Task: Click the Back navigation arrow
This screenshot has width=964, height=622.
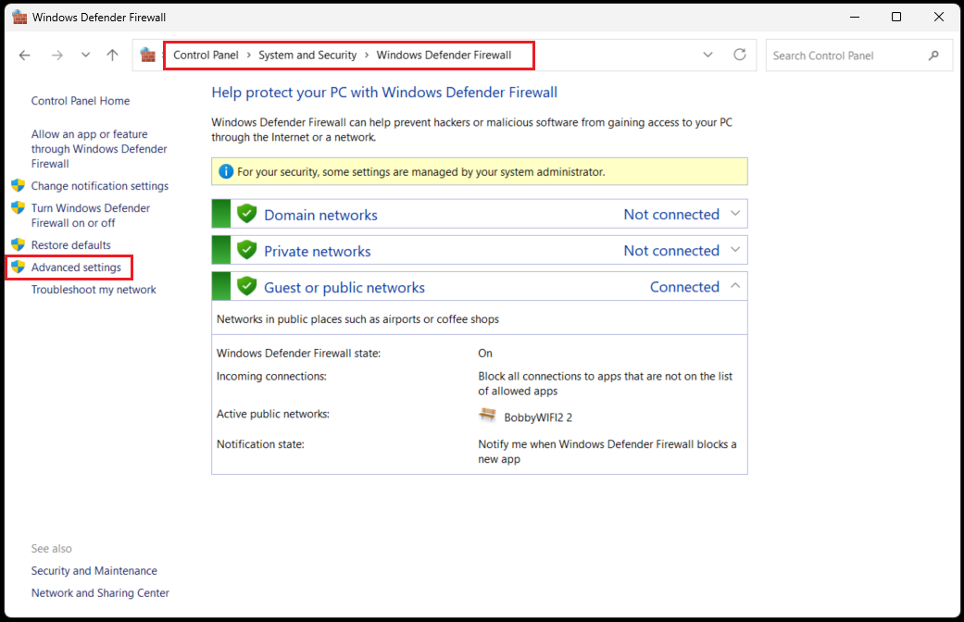Action: (25, 56)
